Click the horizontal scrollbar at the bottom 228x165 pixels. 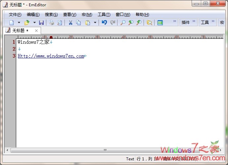tap(105, 150)
